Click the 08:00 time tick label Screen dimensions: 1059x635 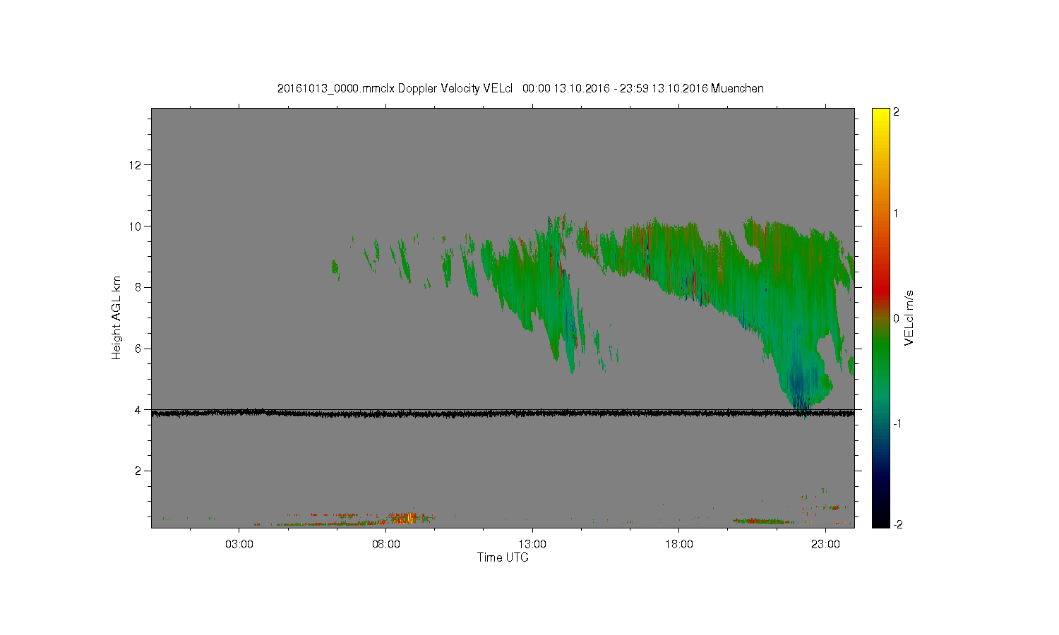click(386, 544)
